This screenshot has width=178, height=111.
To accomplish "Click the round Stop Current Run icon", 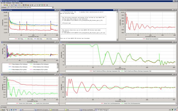I will [x=30, y=5].
